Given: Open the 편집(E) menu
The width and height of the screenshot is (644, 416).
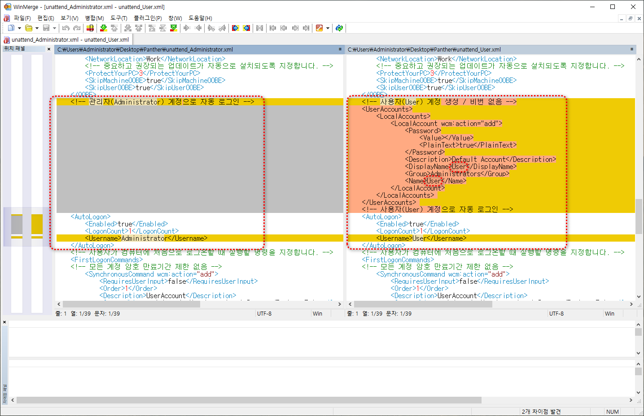Looking at the screenshot, I should click(46, 18).
